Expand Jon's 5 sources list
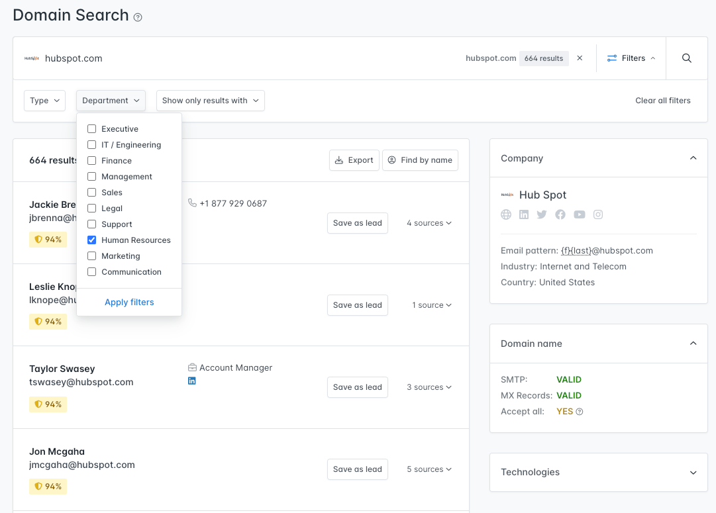Image resolution: width=716 pixels, height=513 pixels. 429,469
